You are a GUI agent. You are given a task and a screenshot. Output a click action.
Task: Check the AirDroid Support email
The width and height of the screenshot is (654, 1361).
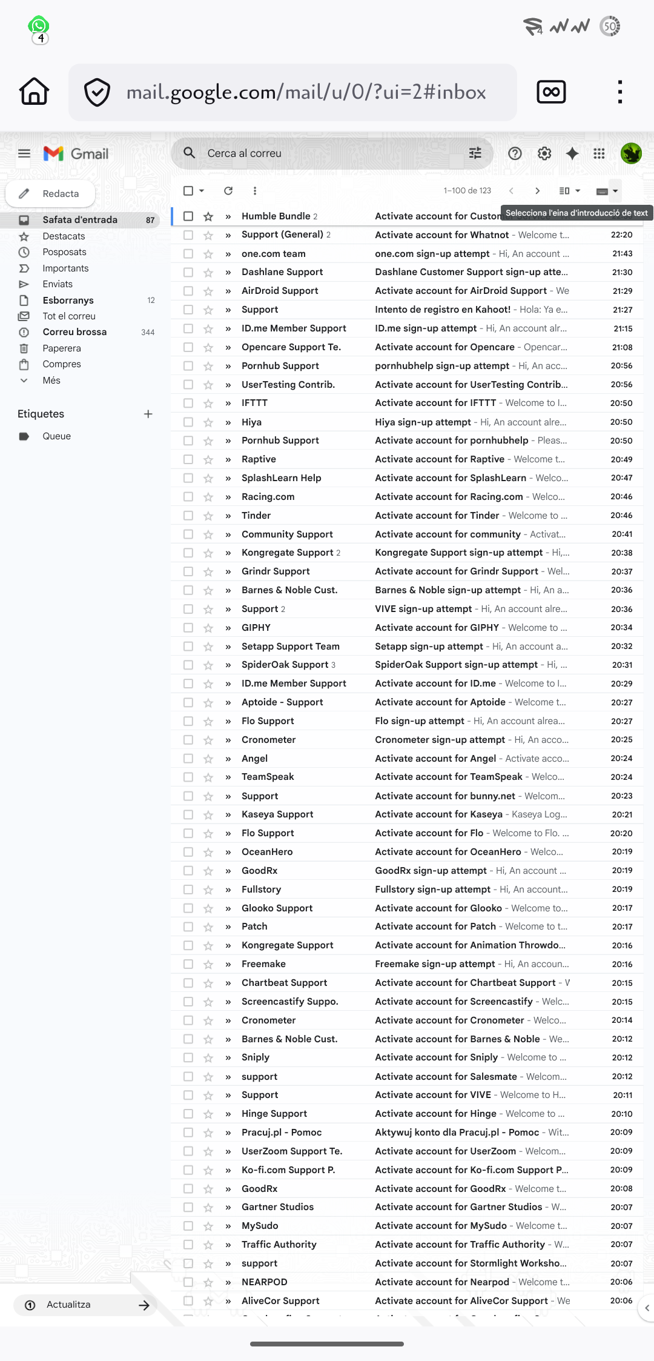[x=188, y=291]
